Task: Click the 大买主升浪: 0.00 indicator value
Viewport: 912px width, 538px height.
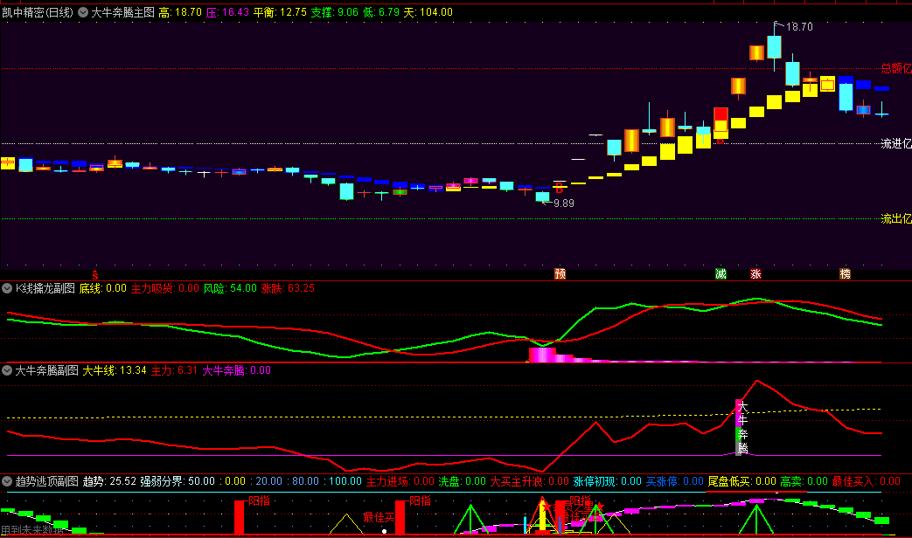Action: pyautogui.click(x=529, y=481)
